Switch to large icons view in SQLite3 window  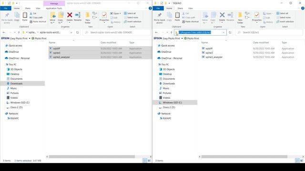[x=302, y=161]
